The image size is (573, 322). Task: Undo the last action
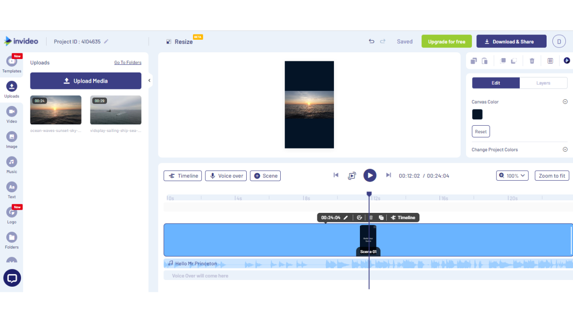pos(371,41)
